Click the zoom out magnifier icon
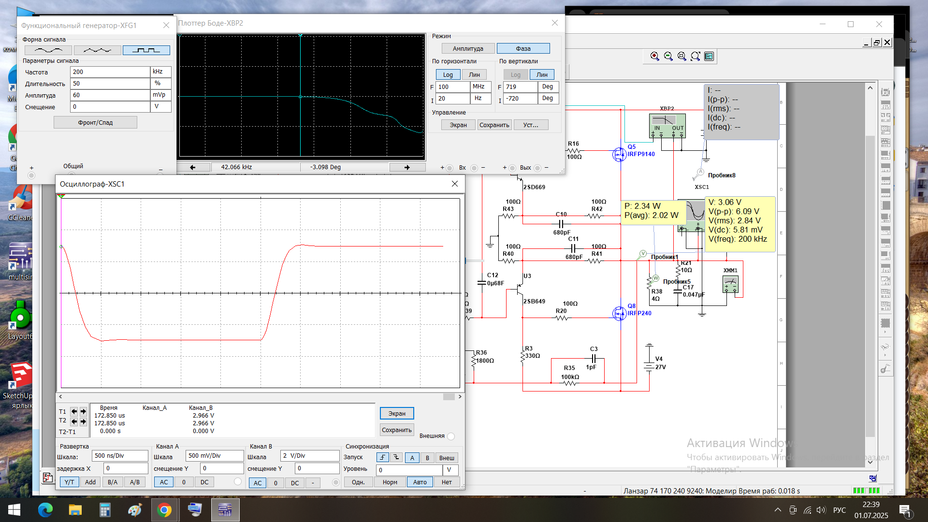 [x=668, y=57]
